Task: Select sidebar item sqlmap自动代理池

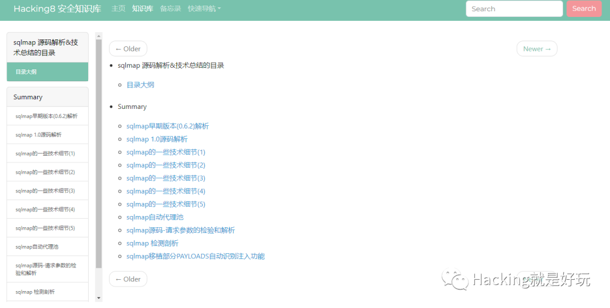Action: pos(47,247)
